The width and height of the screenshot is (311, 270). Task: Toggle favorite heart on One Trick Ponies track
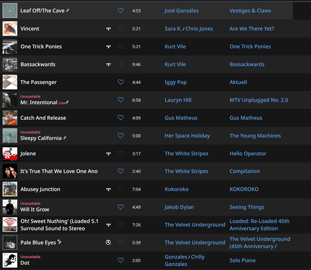tap(121, 46)
